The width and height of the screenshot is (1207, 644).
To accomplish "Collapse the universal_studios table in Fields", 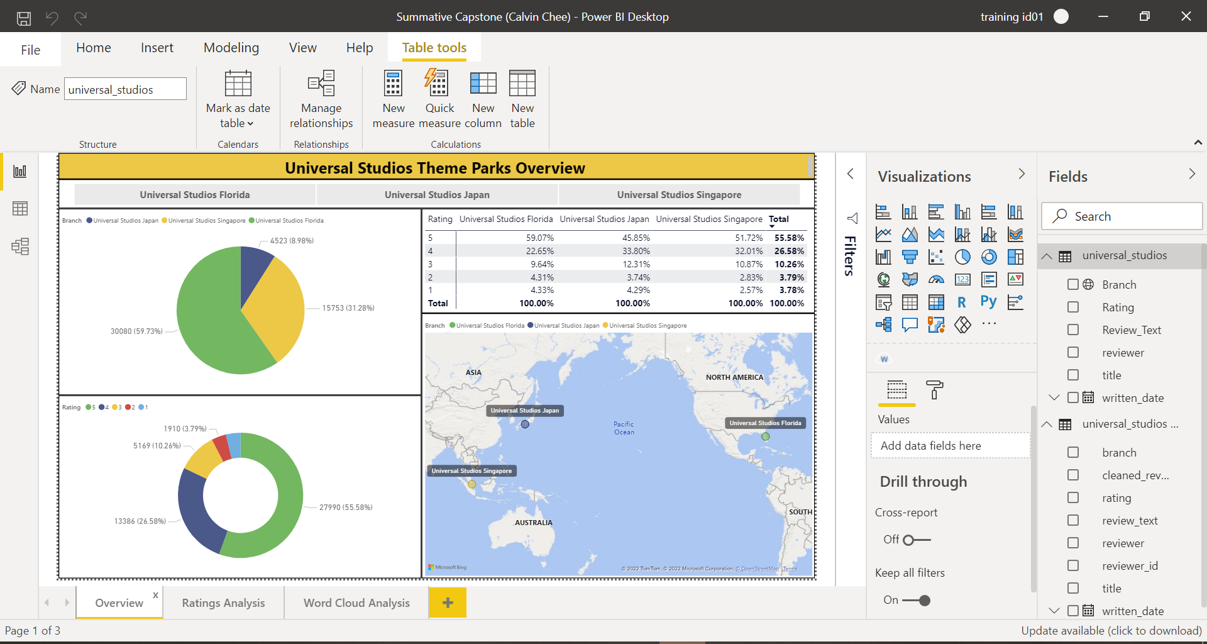I will pos(1047,256).
